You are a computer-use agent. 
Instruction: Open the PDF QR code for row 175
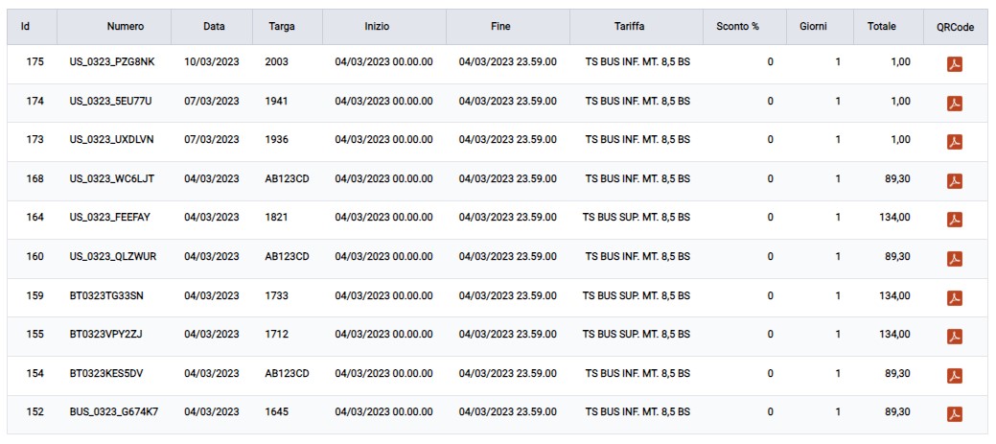[x=954, y=64]
